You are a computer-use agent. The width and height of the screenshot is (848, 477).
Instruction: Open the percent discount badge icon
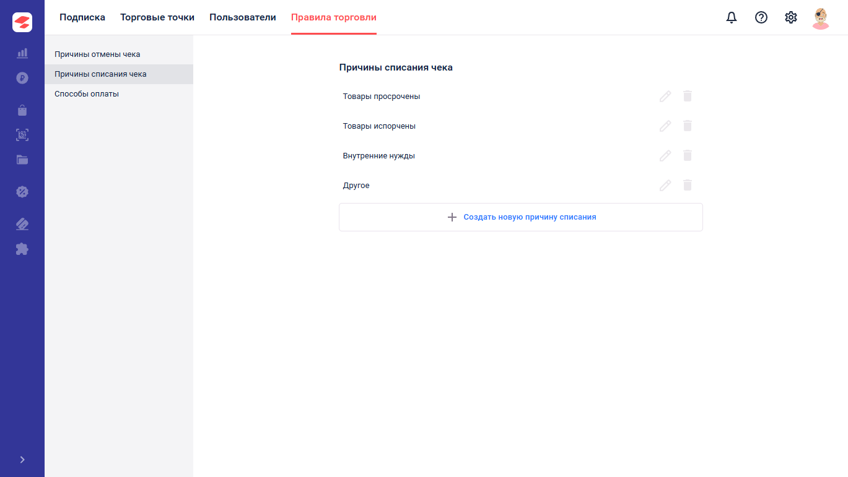(x=22, y=192)
